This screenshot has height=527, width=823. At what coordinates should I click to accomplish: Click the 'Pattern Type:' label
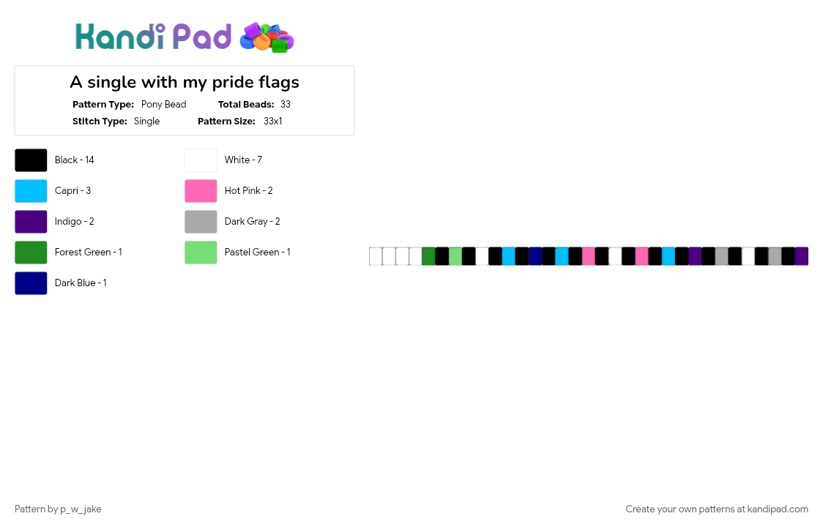pyautogui.click(x=103, y=105)
